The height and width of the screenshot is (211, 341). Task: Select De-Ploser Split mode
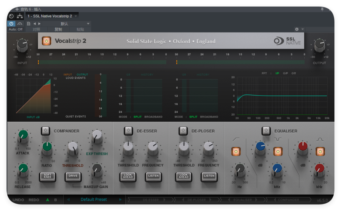coord(193,117)
